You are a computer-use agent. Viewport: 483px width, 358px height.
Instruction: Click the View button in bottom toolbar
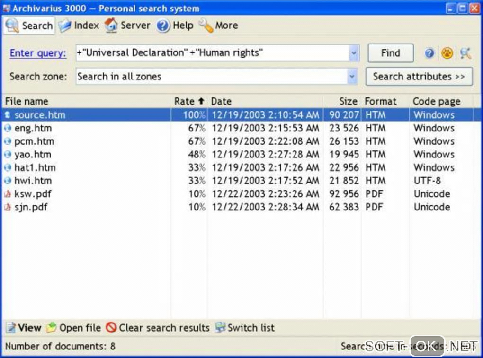pyautogui.click(x=24, y=328)
